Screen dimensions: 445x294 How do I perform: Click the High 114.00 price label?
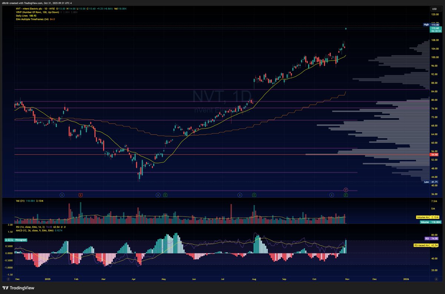coord(431,24)
